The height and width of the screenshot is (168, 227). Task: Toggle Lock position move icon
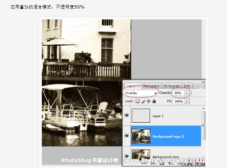(149, 101)
